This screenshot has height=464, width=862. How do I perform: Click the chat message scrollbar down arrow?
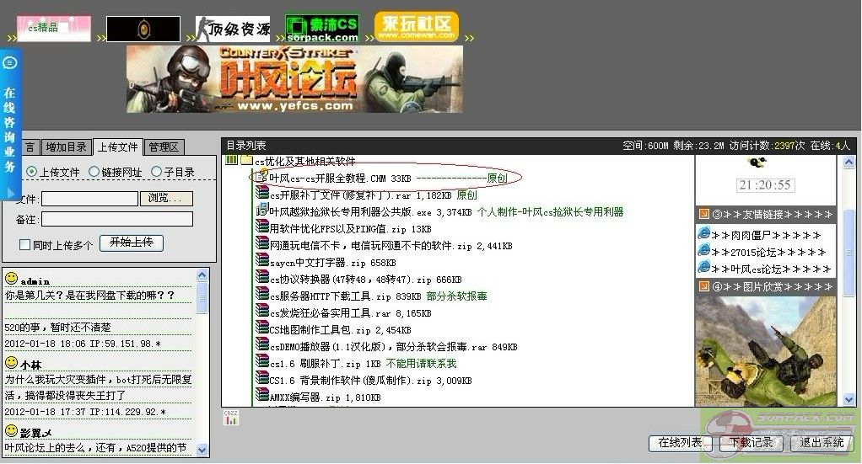(202, 452)
